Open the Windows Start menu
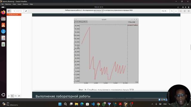Image resolution: width=191 pixels, height=107 pixels. pyautogui.click(x=60, y=104)
